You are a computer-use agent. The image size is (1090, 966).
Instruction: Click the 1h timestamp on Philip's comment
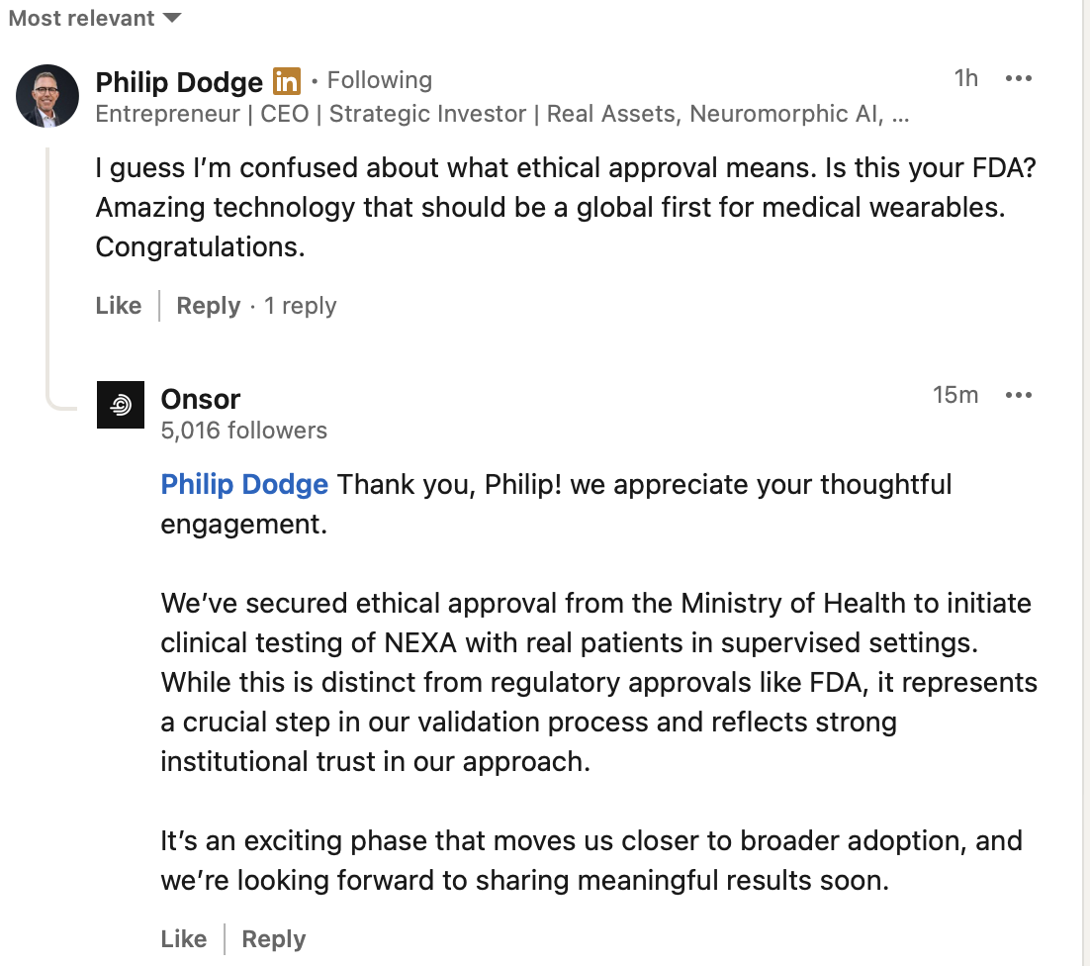(x=965, y=78)
